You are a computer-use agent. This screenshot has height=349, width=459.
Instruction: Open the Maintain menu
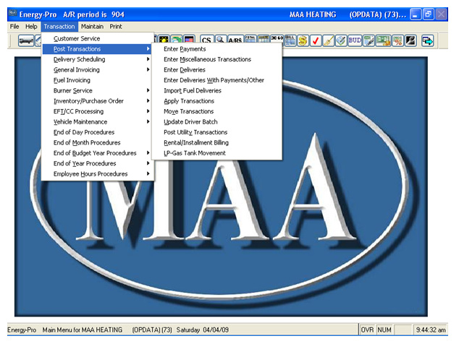(92, 27)
